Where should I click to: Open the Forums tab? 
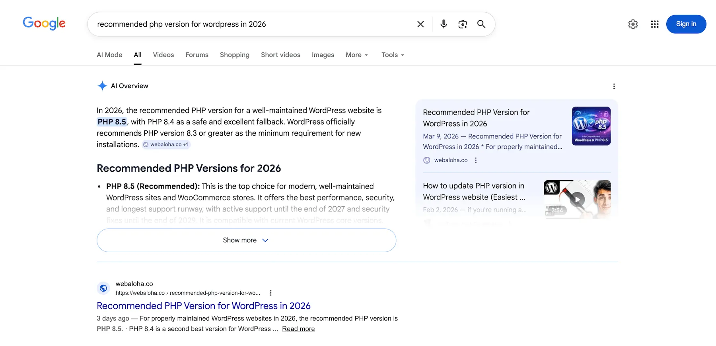coord(197,55)
